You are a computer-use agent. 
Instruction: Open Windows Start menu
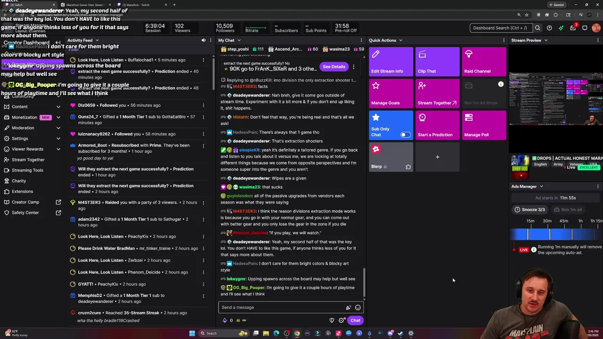pyautogui.click(x=192, y=333)
